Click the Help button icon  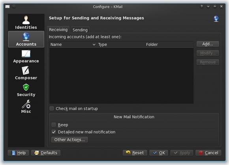13,153
